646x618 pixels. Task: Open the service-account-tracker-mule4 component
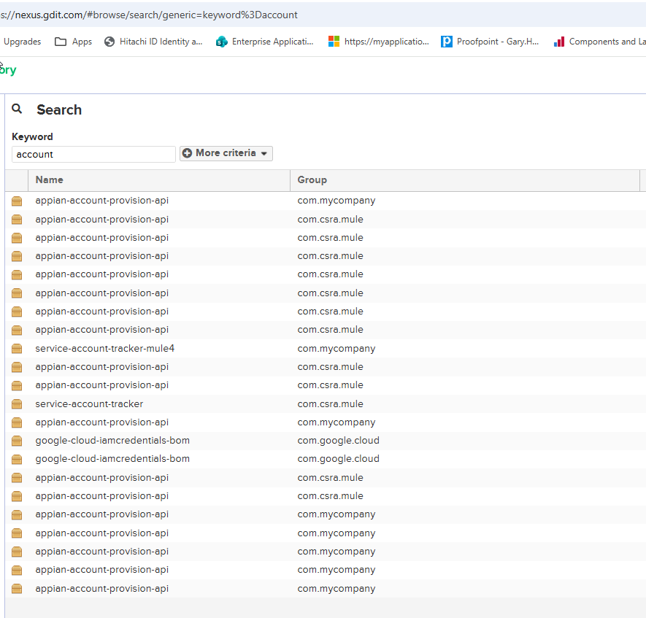pyautogui.click(x=104, y=349)
